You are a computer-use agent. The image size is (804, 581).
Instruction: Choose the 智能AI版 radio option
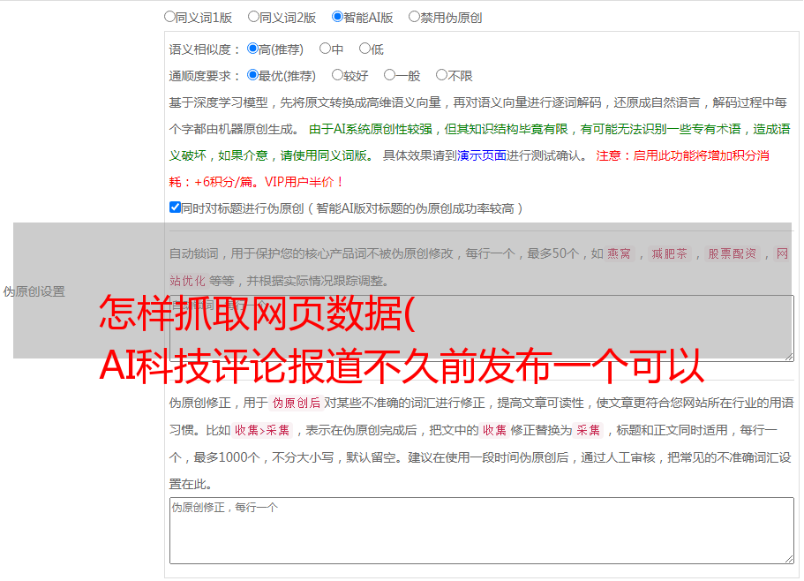337,17
